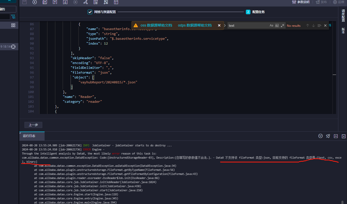Toggle the 网络与资源配置 step checkbox
This screenshot has height=204, width=347.
90,12
